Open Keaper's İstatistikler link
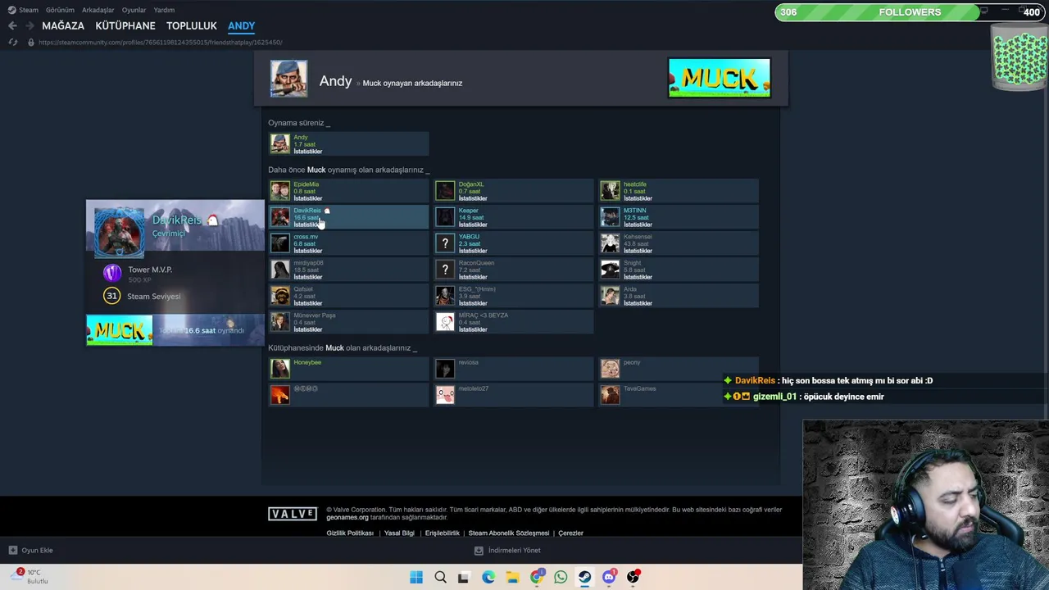The image size is (1049, 590). point(473,225)
